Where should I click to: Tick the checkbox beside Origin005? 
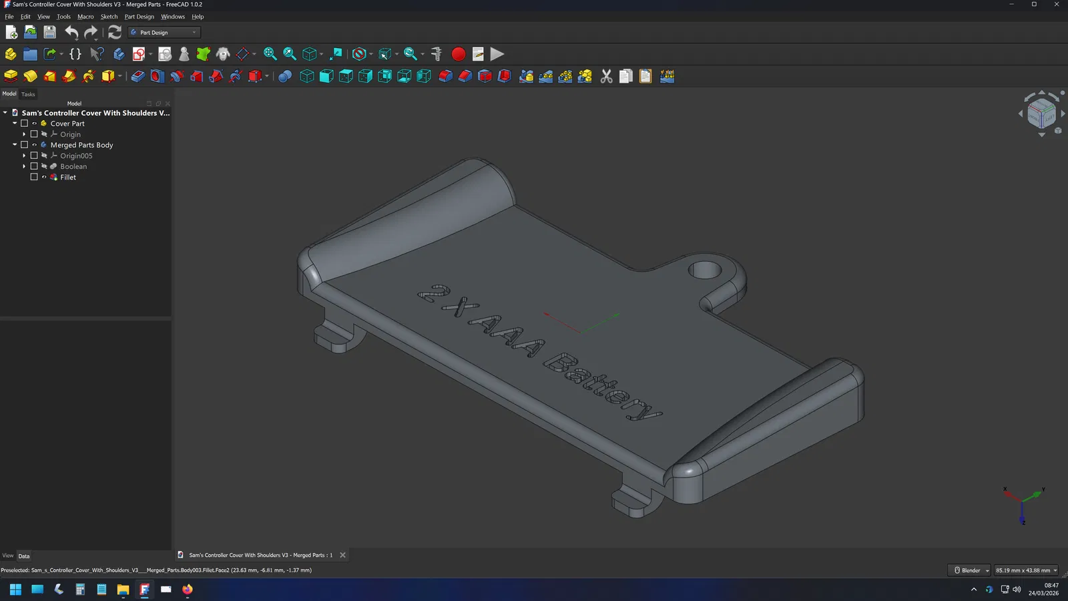click(x=34, y=156)
